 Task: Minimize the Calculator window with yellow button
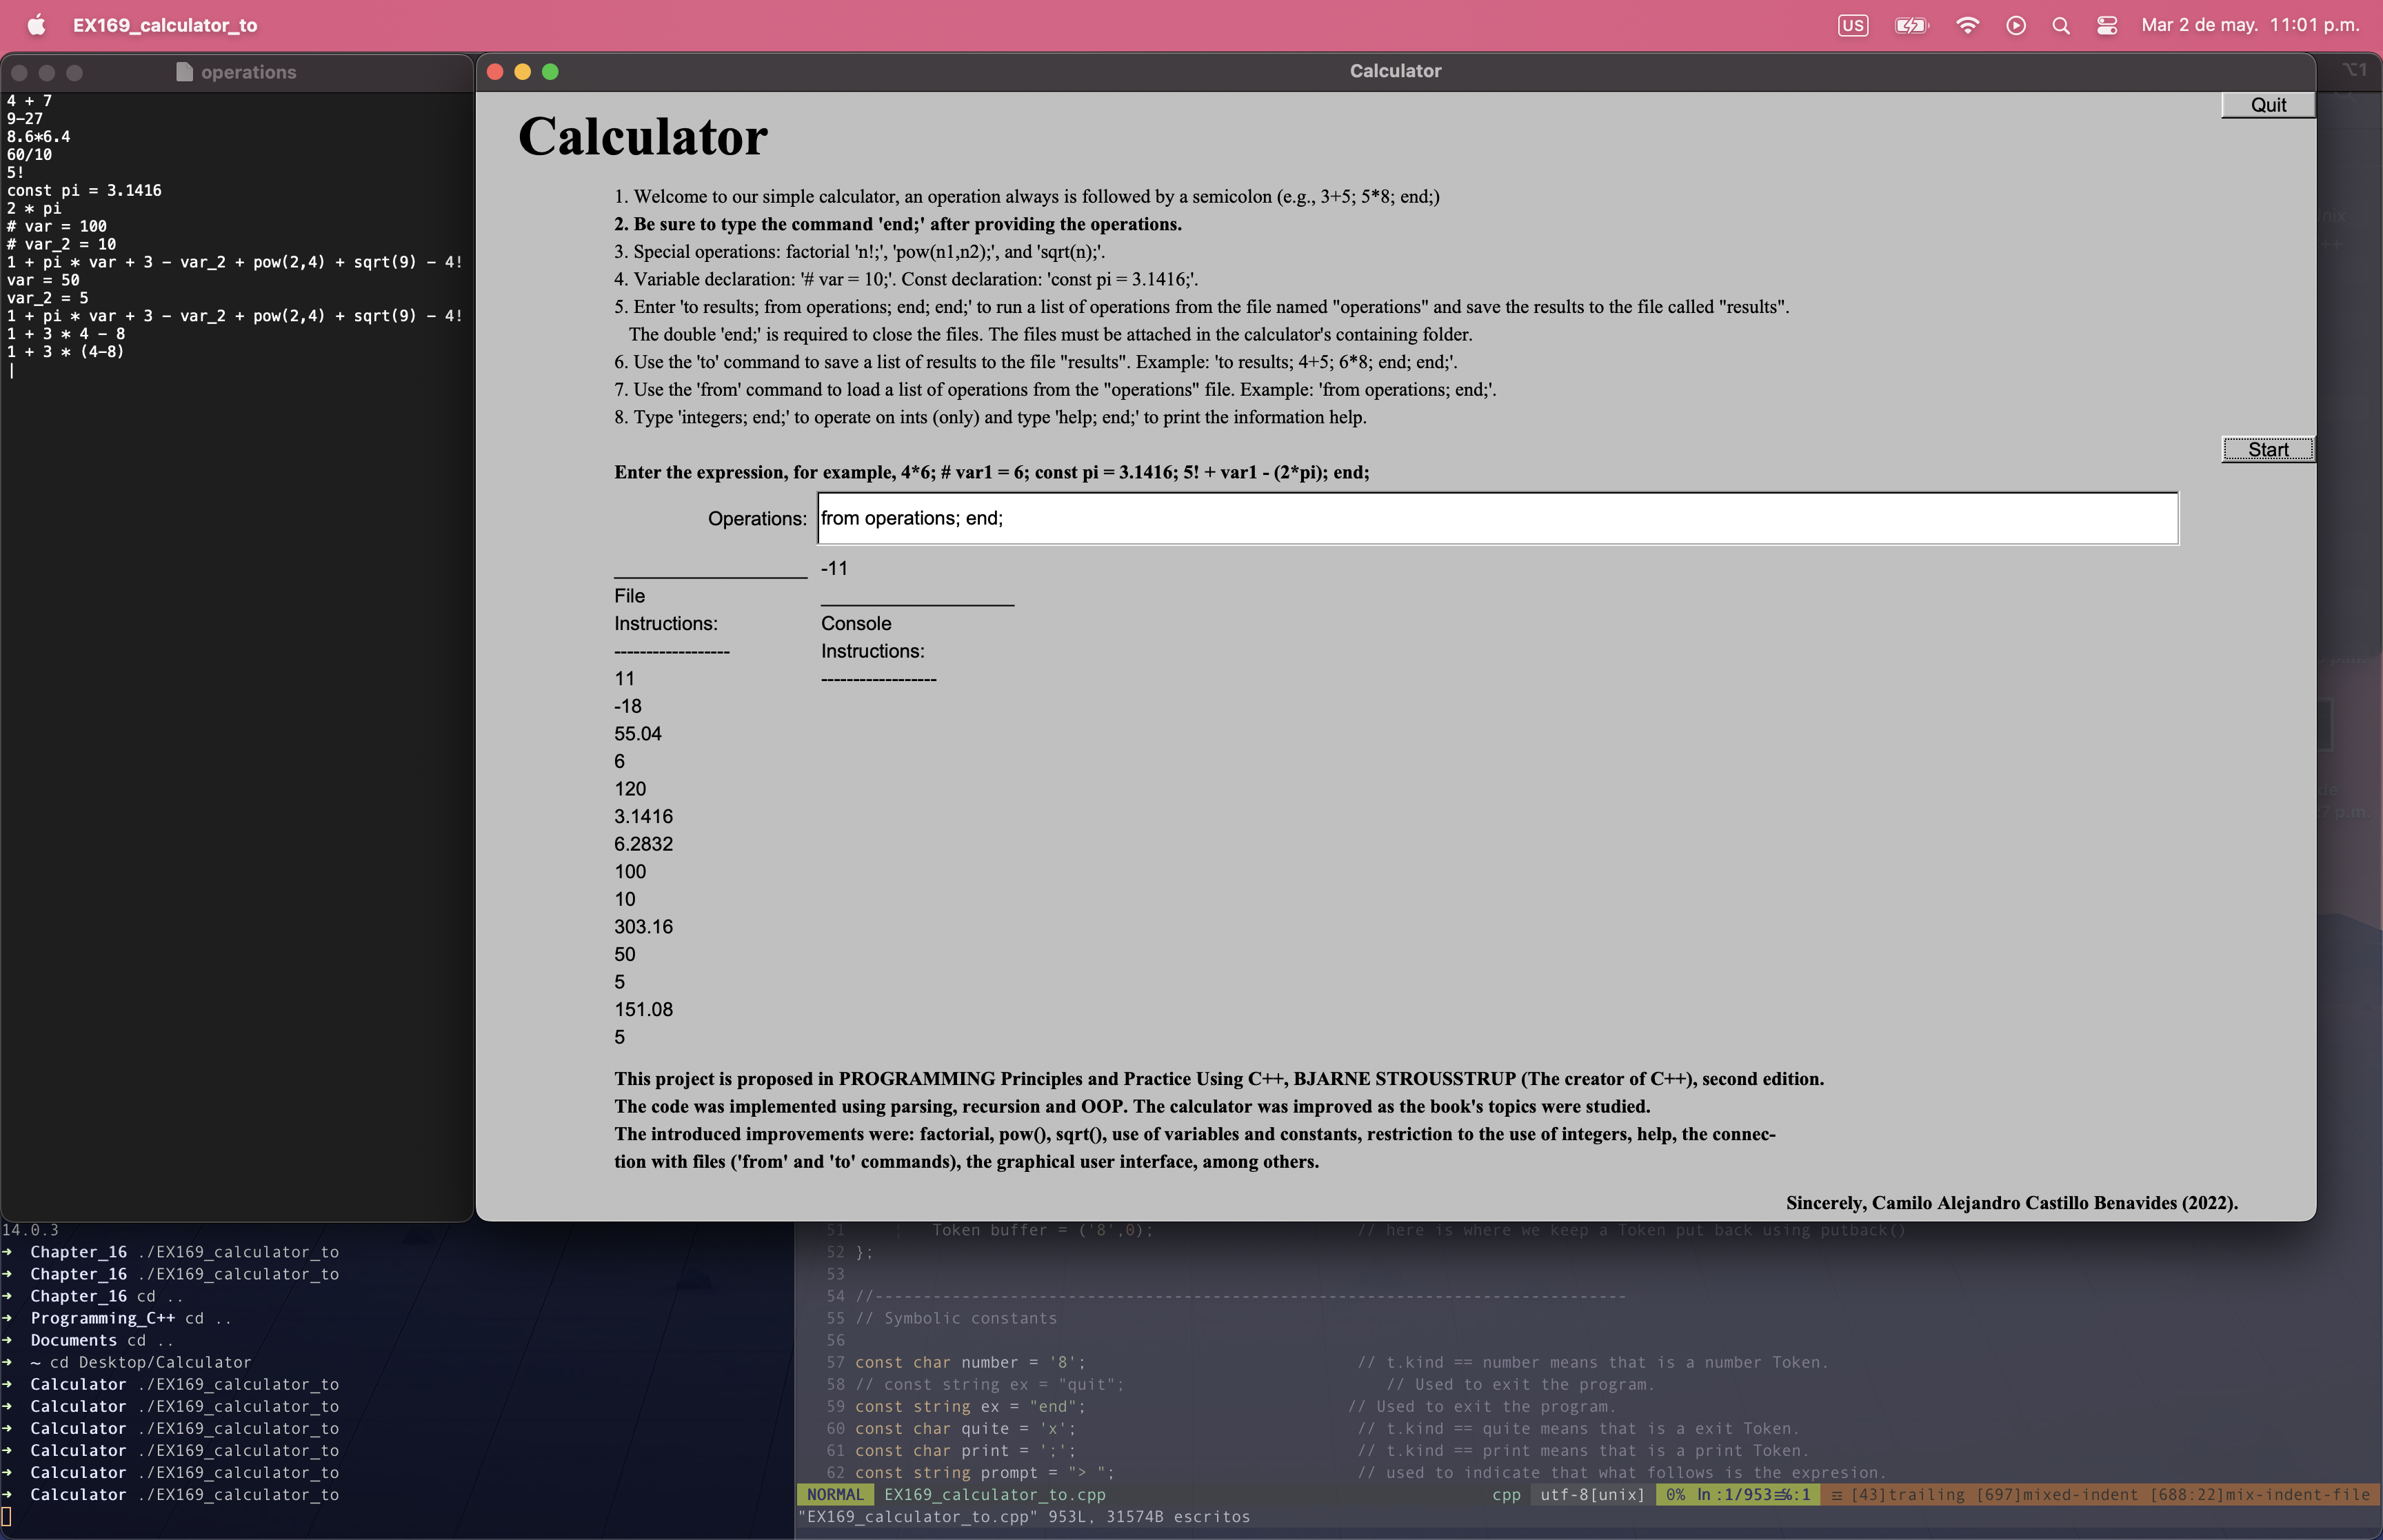coord(522,71)
